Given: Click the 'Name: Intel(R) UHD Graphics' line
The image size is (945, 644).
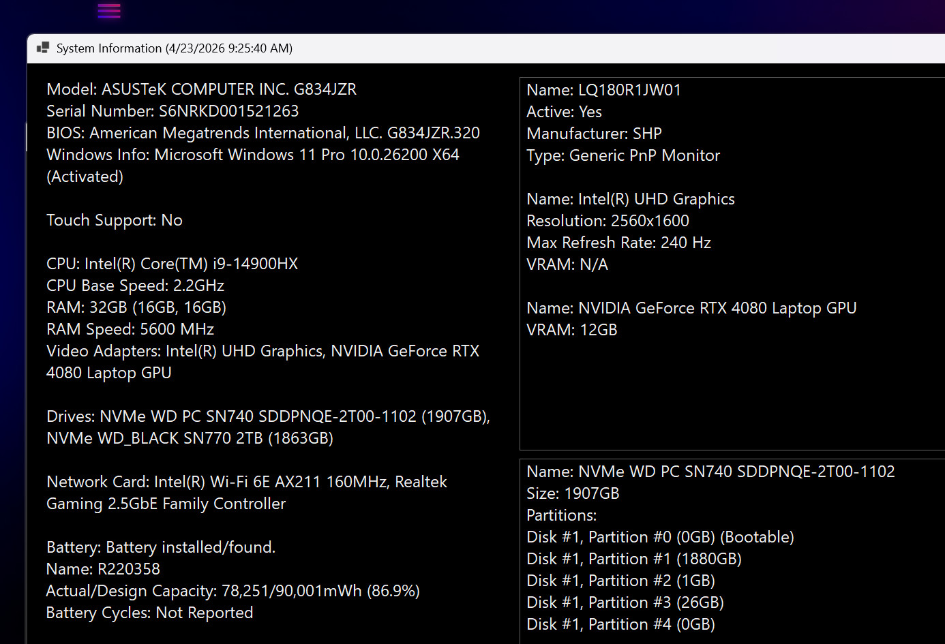Looking at the screenshot, I should pyautogui.click(x=631, y=199).
